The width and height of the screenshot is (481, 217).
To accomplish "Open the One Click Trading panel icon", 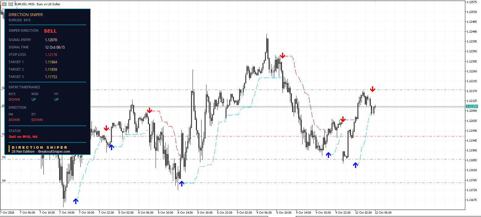I will [x=4, y=4].
